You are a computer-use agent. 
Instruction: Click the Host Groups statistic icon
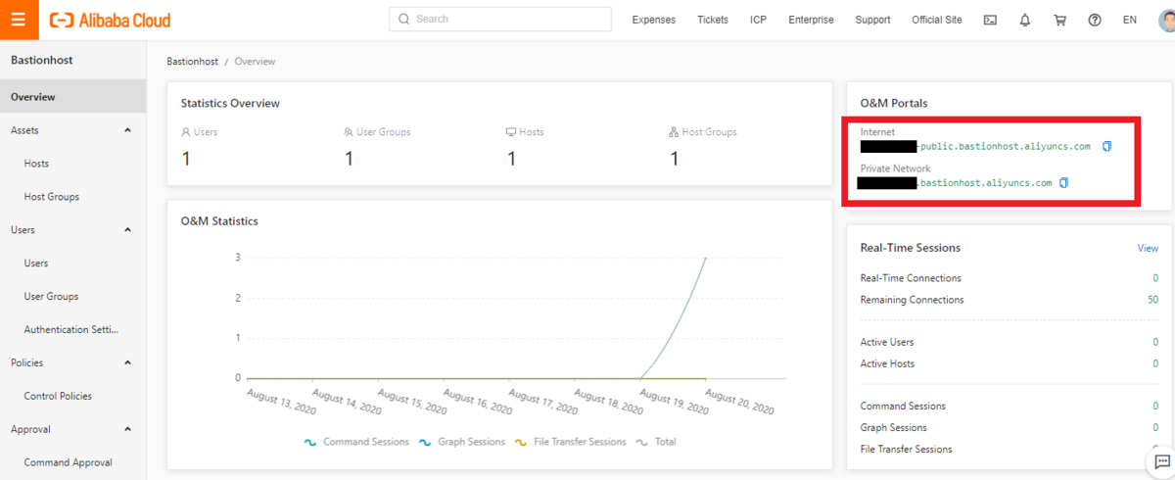click(x=674, y=132)
